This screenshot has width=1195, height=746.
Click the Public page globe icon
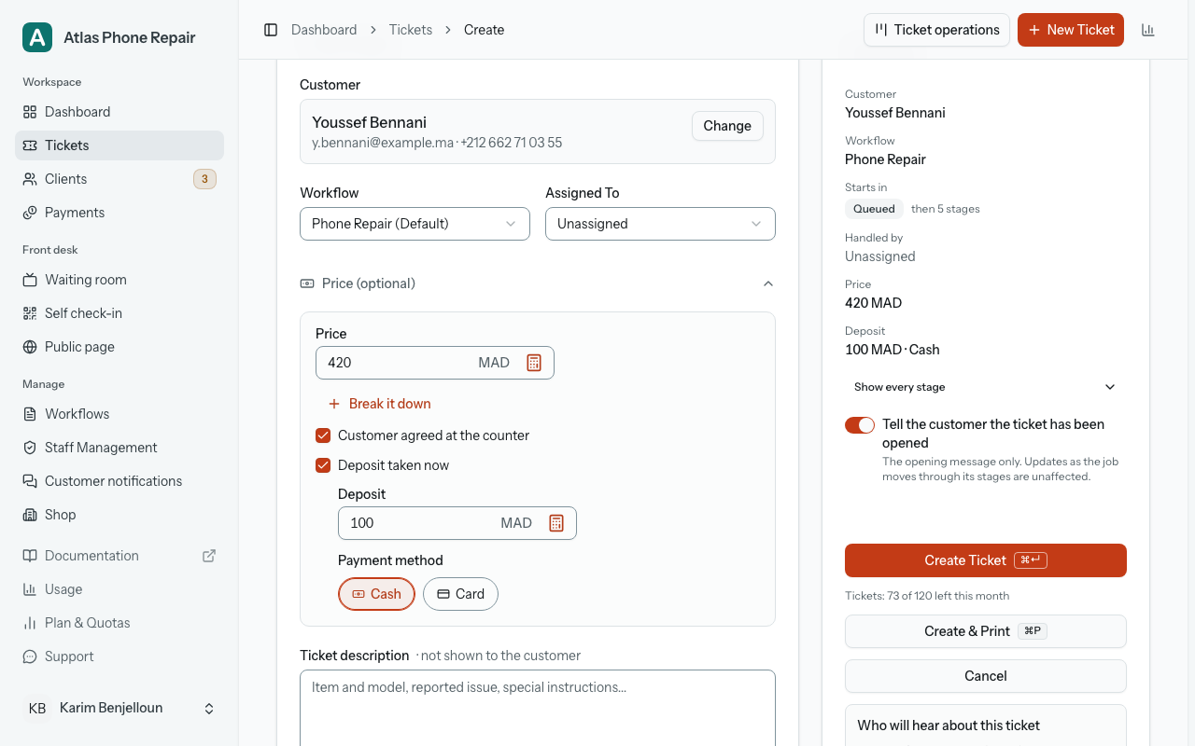pos(30,347)
